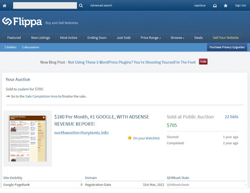Click the Google PageRank row label
The width and height of the screenshot is (250, 193).
coord(16,185)
